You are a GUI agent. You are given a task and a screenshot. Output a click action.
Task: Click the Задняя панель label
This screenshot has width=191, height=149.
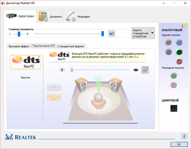point(171,35)
